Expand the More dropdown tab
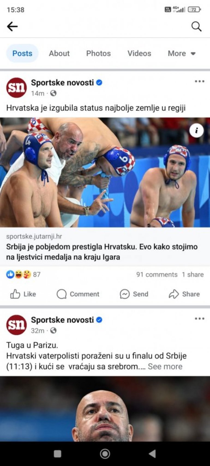210x466 pixels. [x=182, y=53]
